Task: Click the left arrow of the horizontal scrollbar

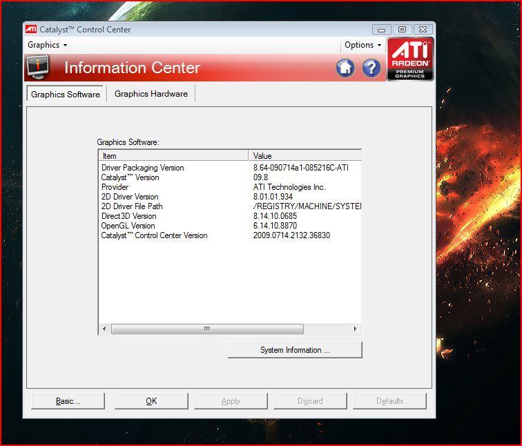Action: pyautogui.click(x=104, y=329)
